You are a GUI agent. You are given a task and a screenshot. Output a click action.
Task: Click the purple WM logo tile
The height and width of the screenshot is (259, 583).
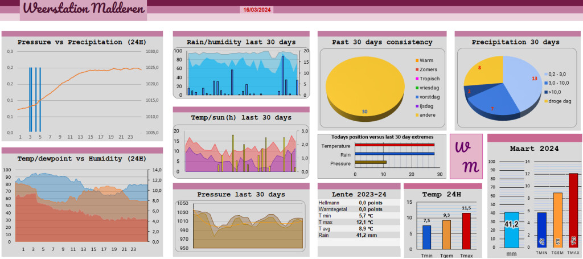[466, 157]
